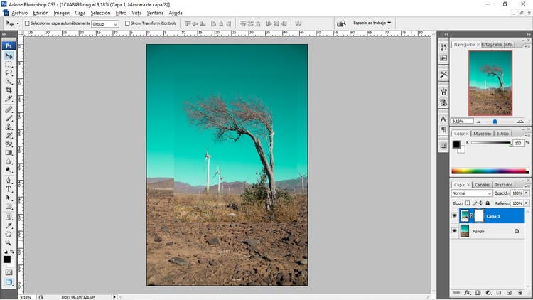Select the Zoom tool
Screen dimensions: 533x300
tap(9, 243)
